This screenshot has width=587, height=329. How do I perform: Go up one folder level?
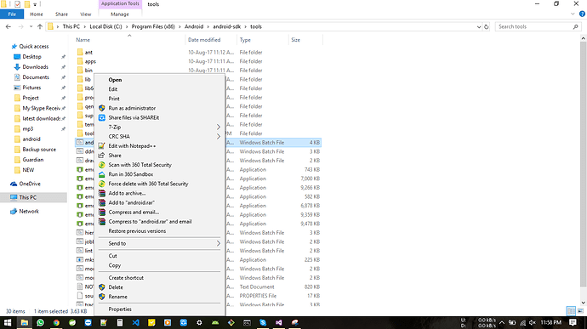click(x=40, y=26)
